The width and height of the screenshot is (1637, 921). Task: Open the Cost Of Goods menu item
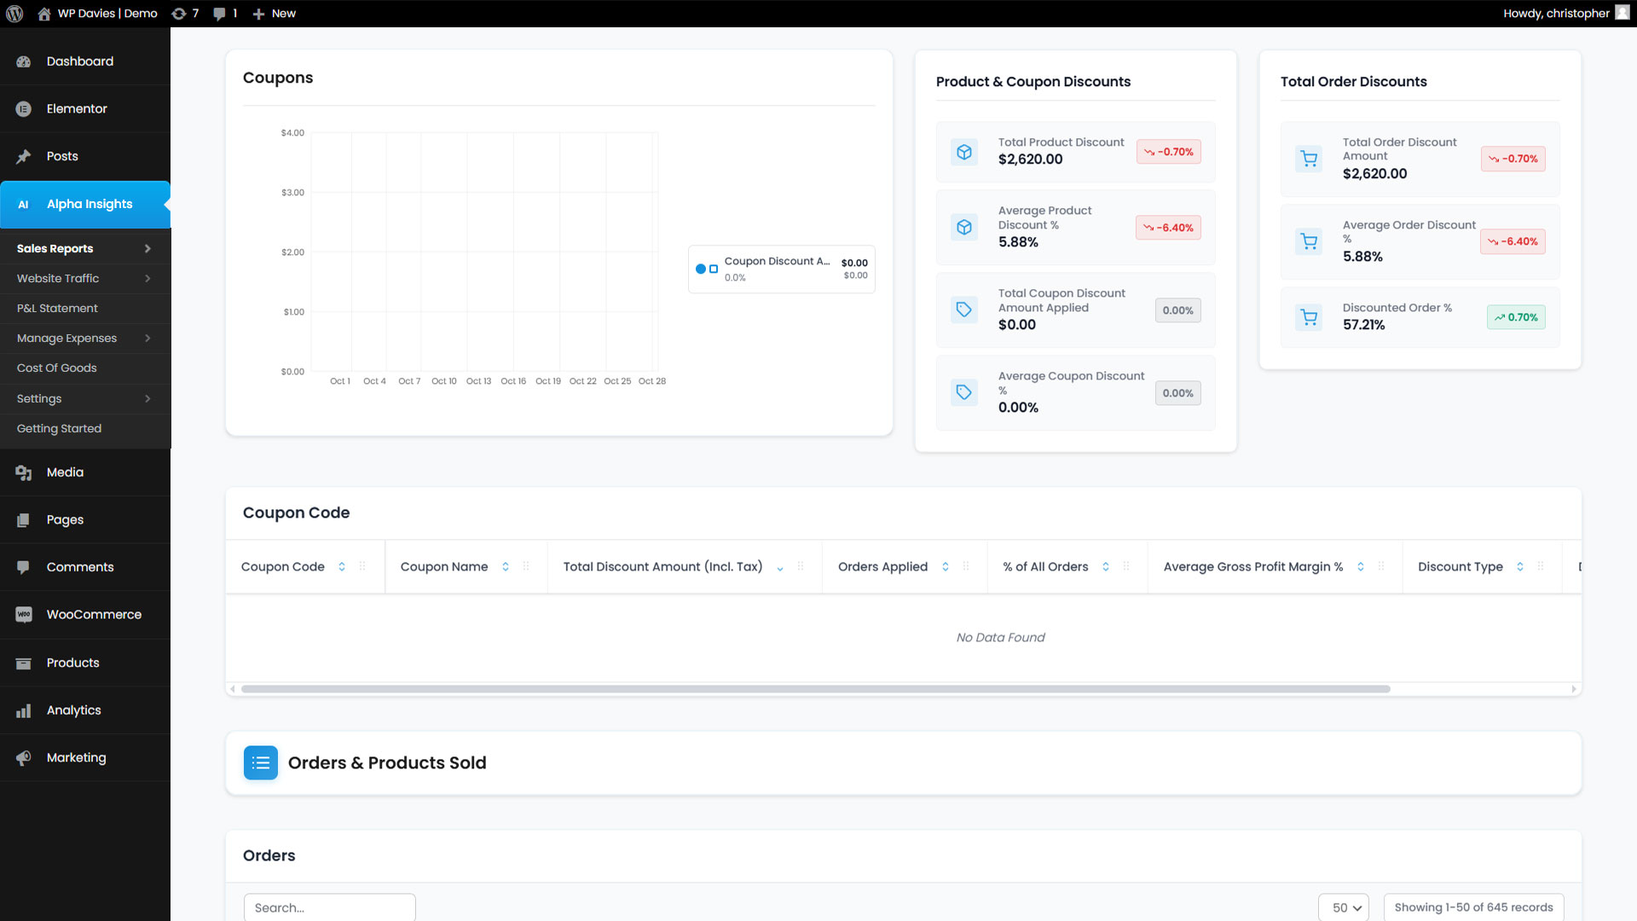tap(57, 368)
